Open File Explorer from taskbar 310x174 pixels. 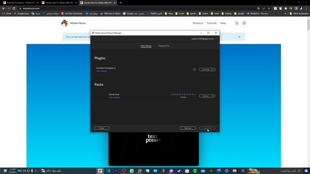[234, 171]
